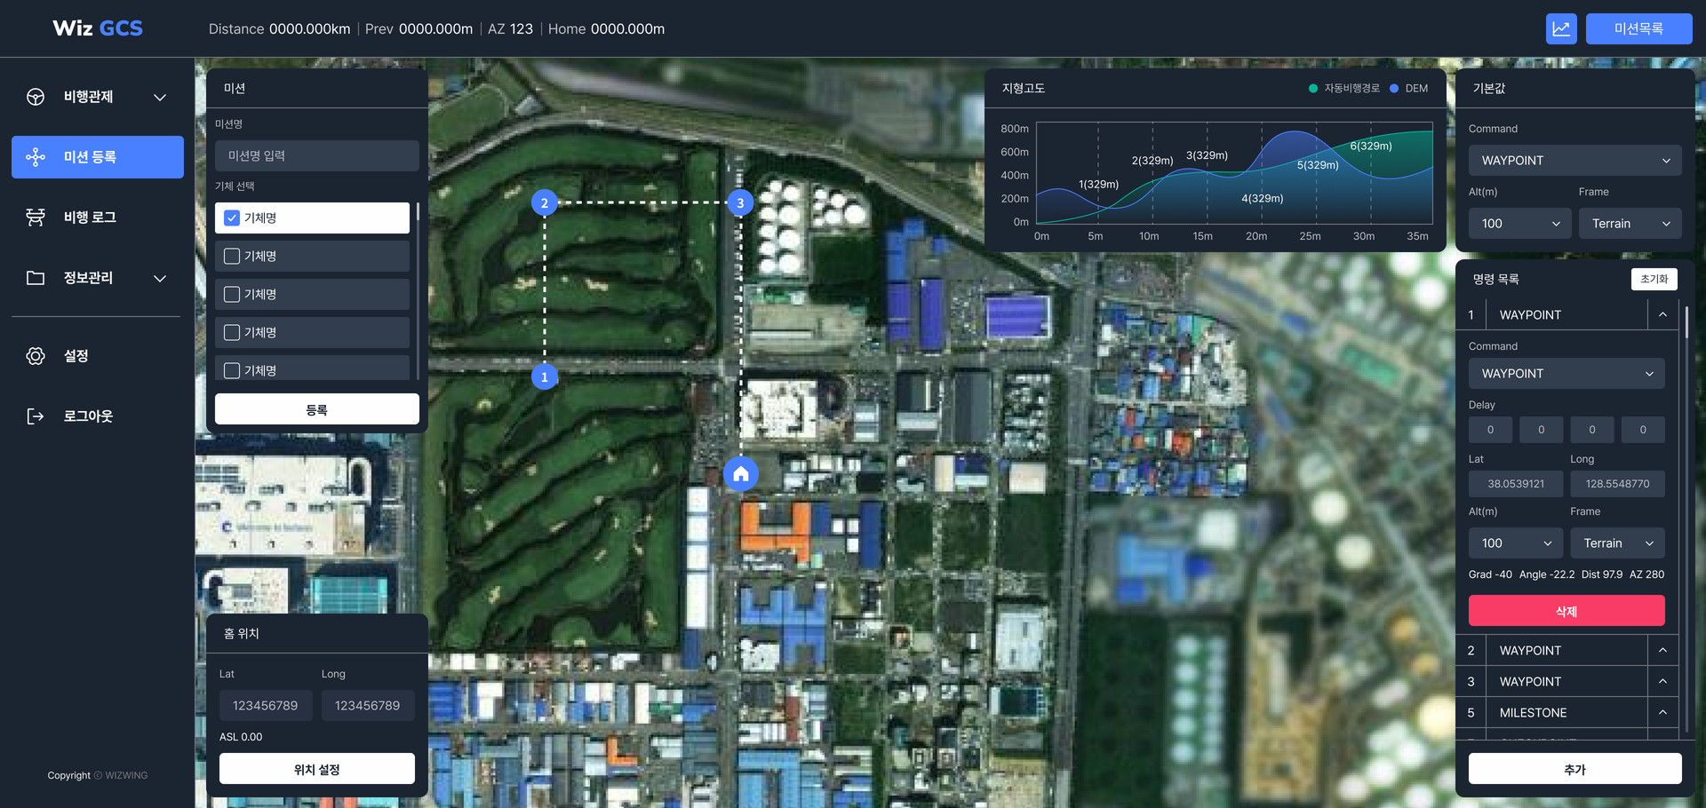1706x808 pixels.
Task: Click the mission registration node icon
Action: click(x=36, y=157)
